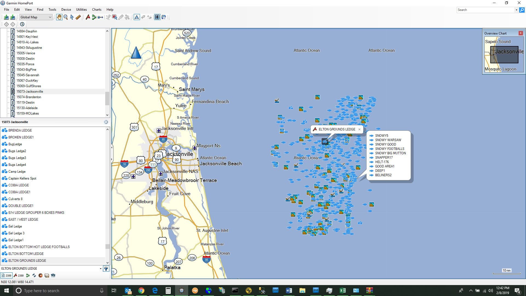Filter list by tracks footprints icon
Screen dimensions: 526x296
(34, 275)
